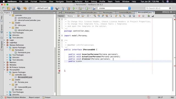
Task: Fold the import block on line 8
Action: [62, 35]
